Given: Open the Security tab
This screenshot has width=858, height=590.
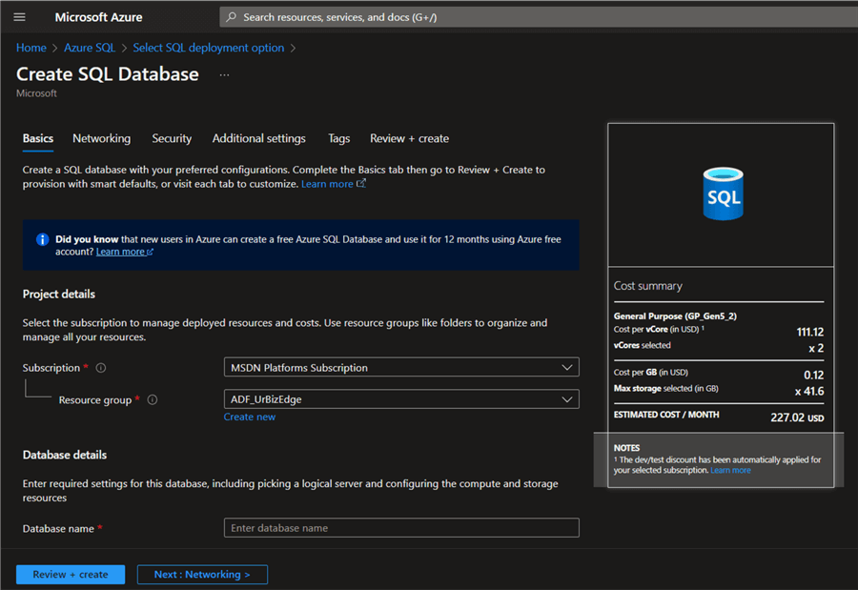Looking at the screenshot, I should [172, 138].
